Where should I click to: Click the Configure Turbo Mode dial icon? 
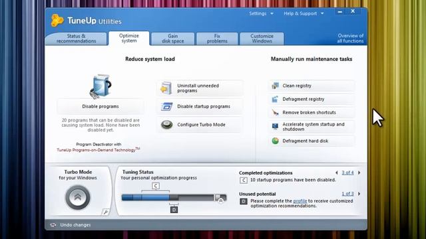[166, 125]
